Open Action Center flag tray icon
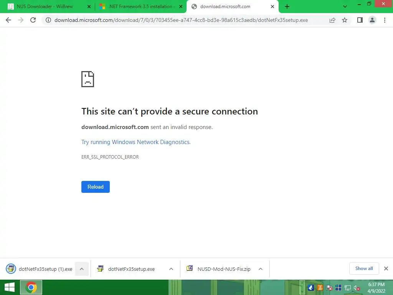This screenshot has height=295, width=393. click(x=329, y=288)
